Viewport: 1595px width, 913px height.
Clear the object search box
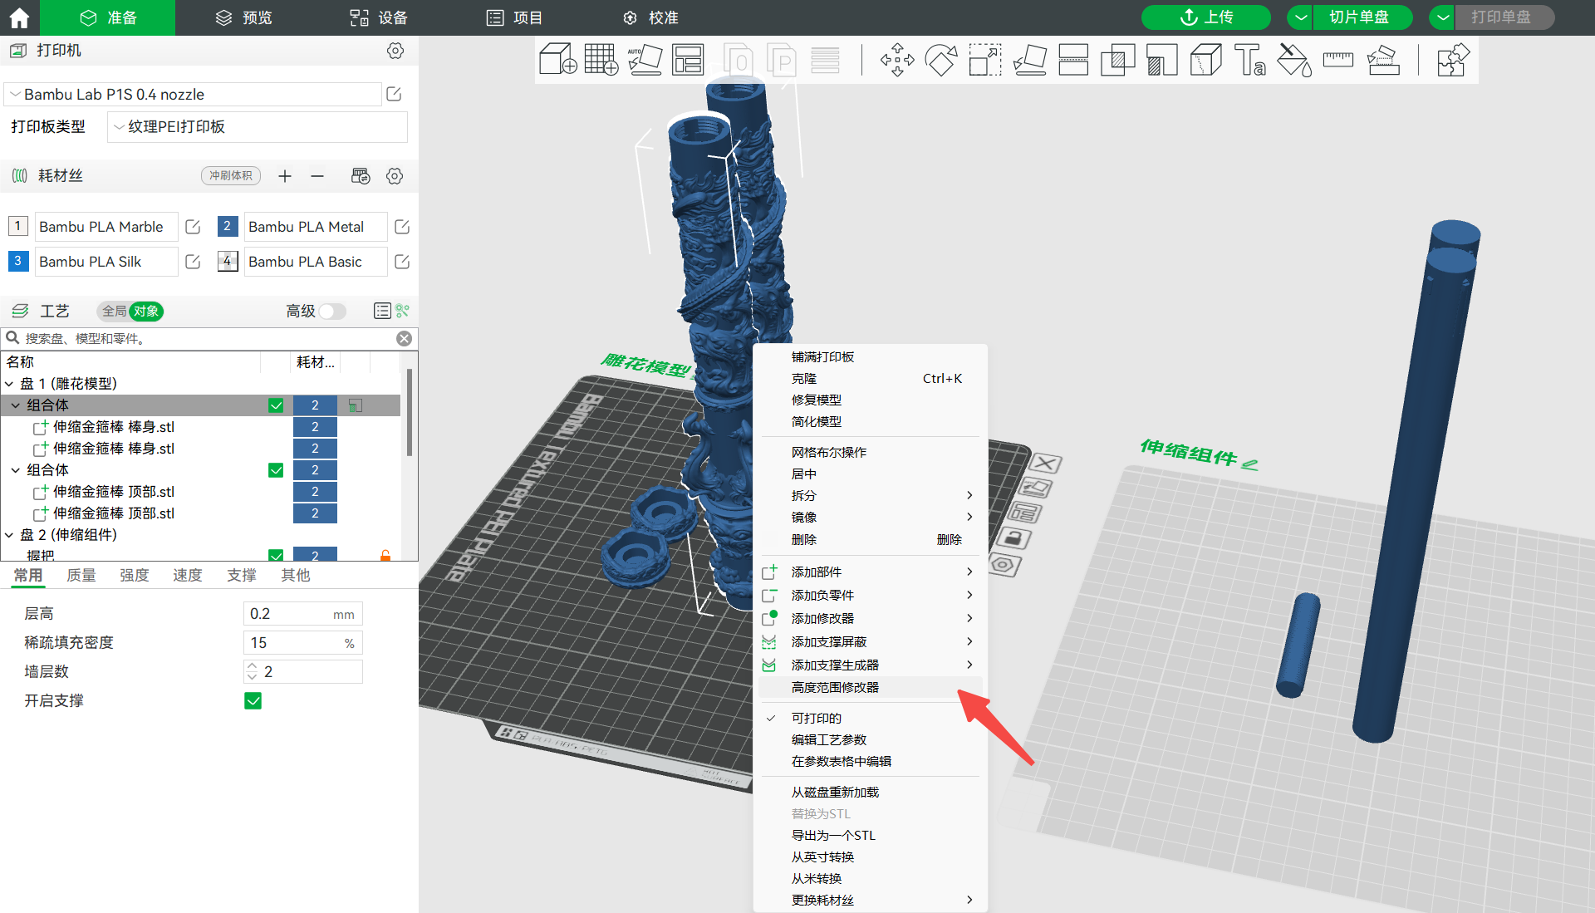coord(404,338)
